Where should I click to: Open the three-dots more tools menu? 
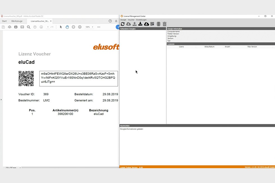pyautogui.click(x=99, y=27)
